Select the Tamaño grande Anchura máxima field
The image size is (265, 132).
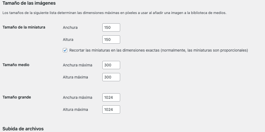coord(111,97)
